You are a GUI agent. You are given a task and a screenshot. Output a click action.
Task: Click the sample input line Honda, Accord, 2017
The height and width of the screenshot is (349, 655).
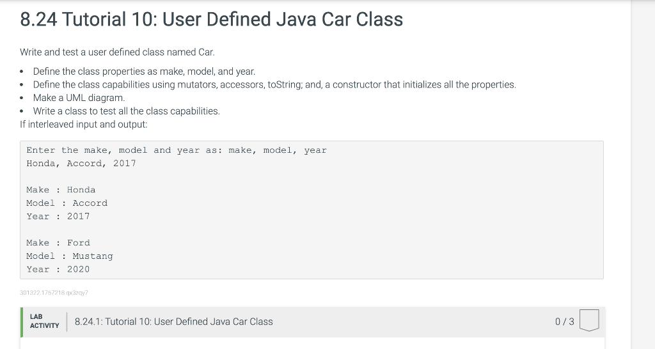(81, 164)
